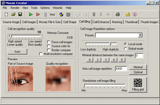Click the html export toolbar icon
Screen dimensions: 160x105
[x=52, y=15]
